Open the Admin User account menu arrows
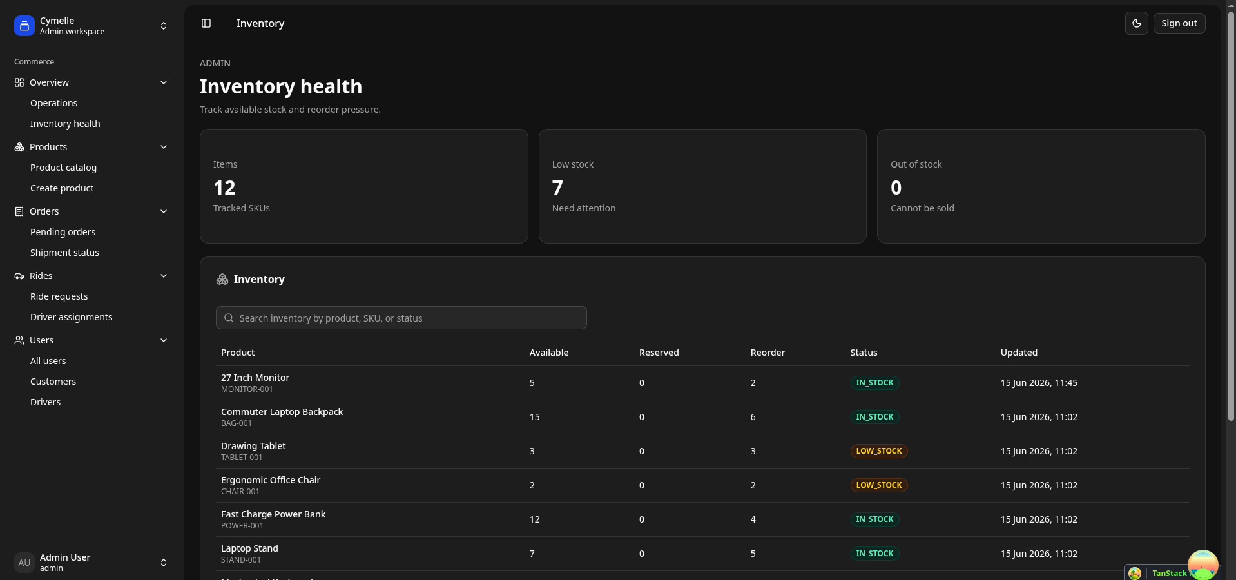1236x580 pixels. 164,563
